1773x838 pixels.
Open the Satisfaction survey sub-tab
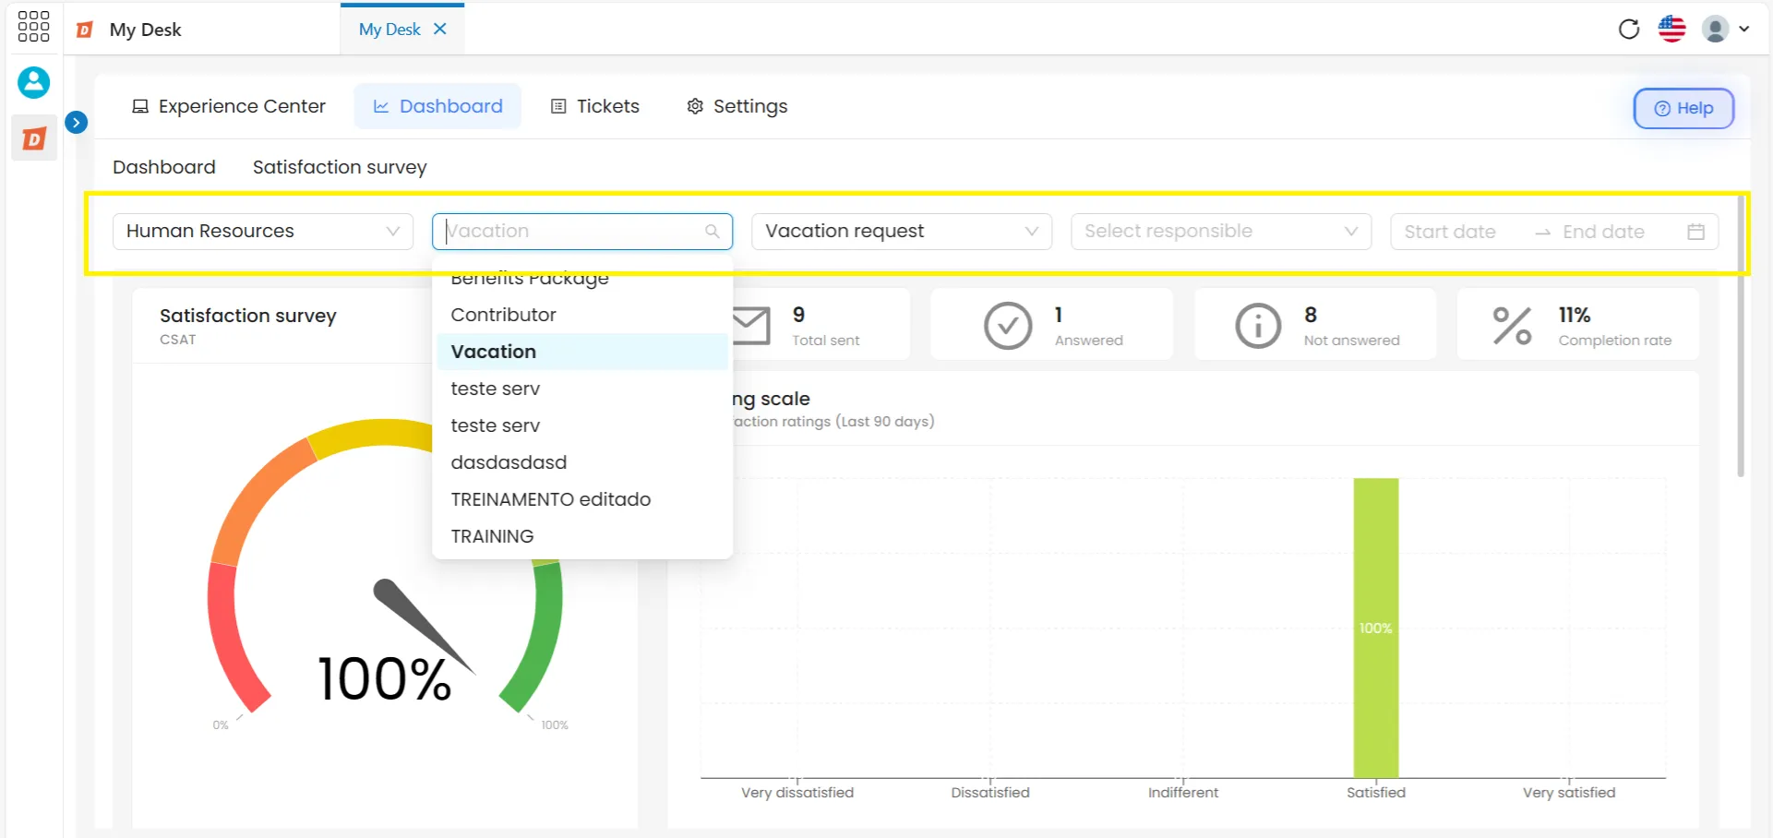(x=340, y=167)
